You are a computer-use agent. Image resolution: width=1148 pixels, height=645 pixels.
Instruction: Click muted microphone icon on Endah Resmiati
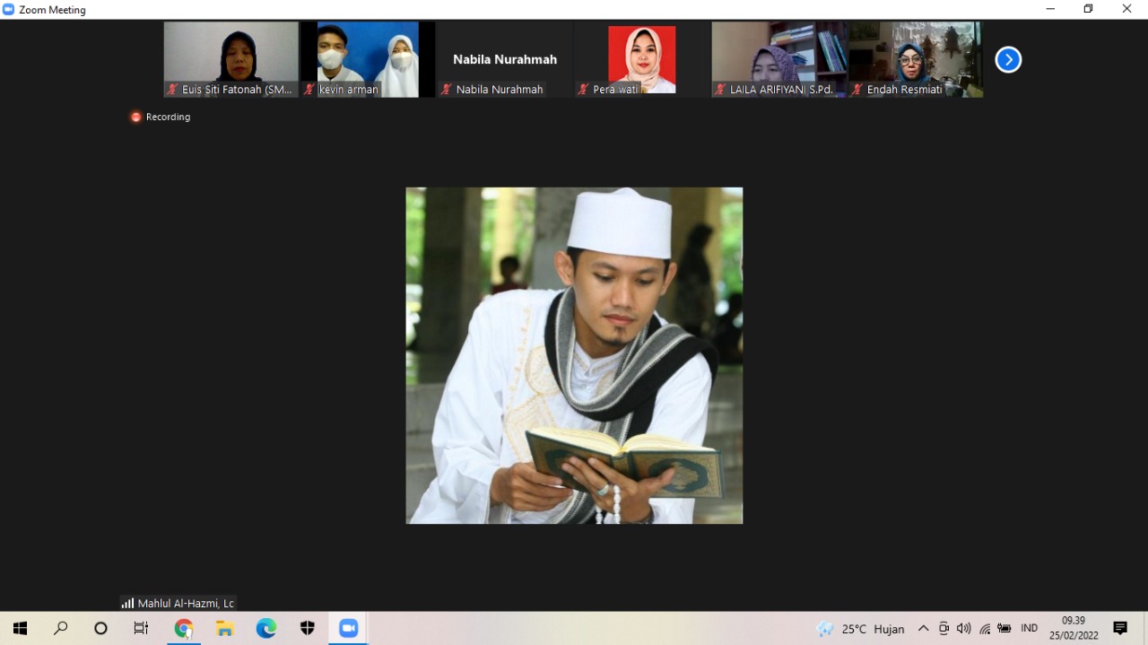tap(857, 90)
